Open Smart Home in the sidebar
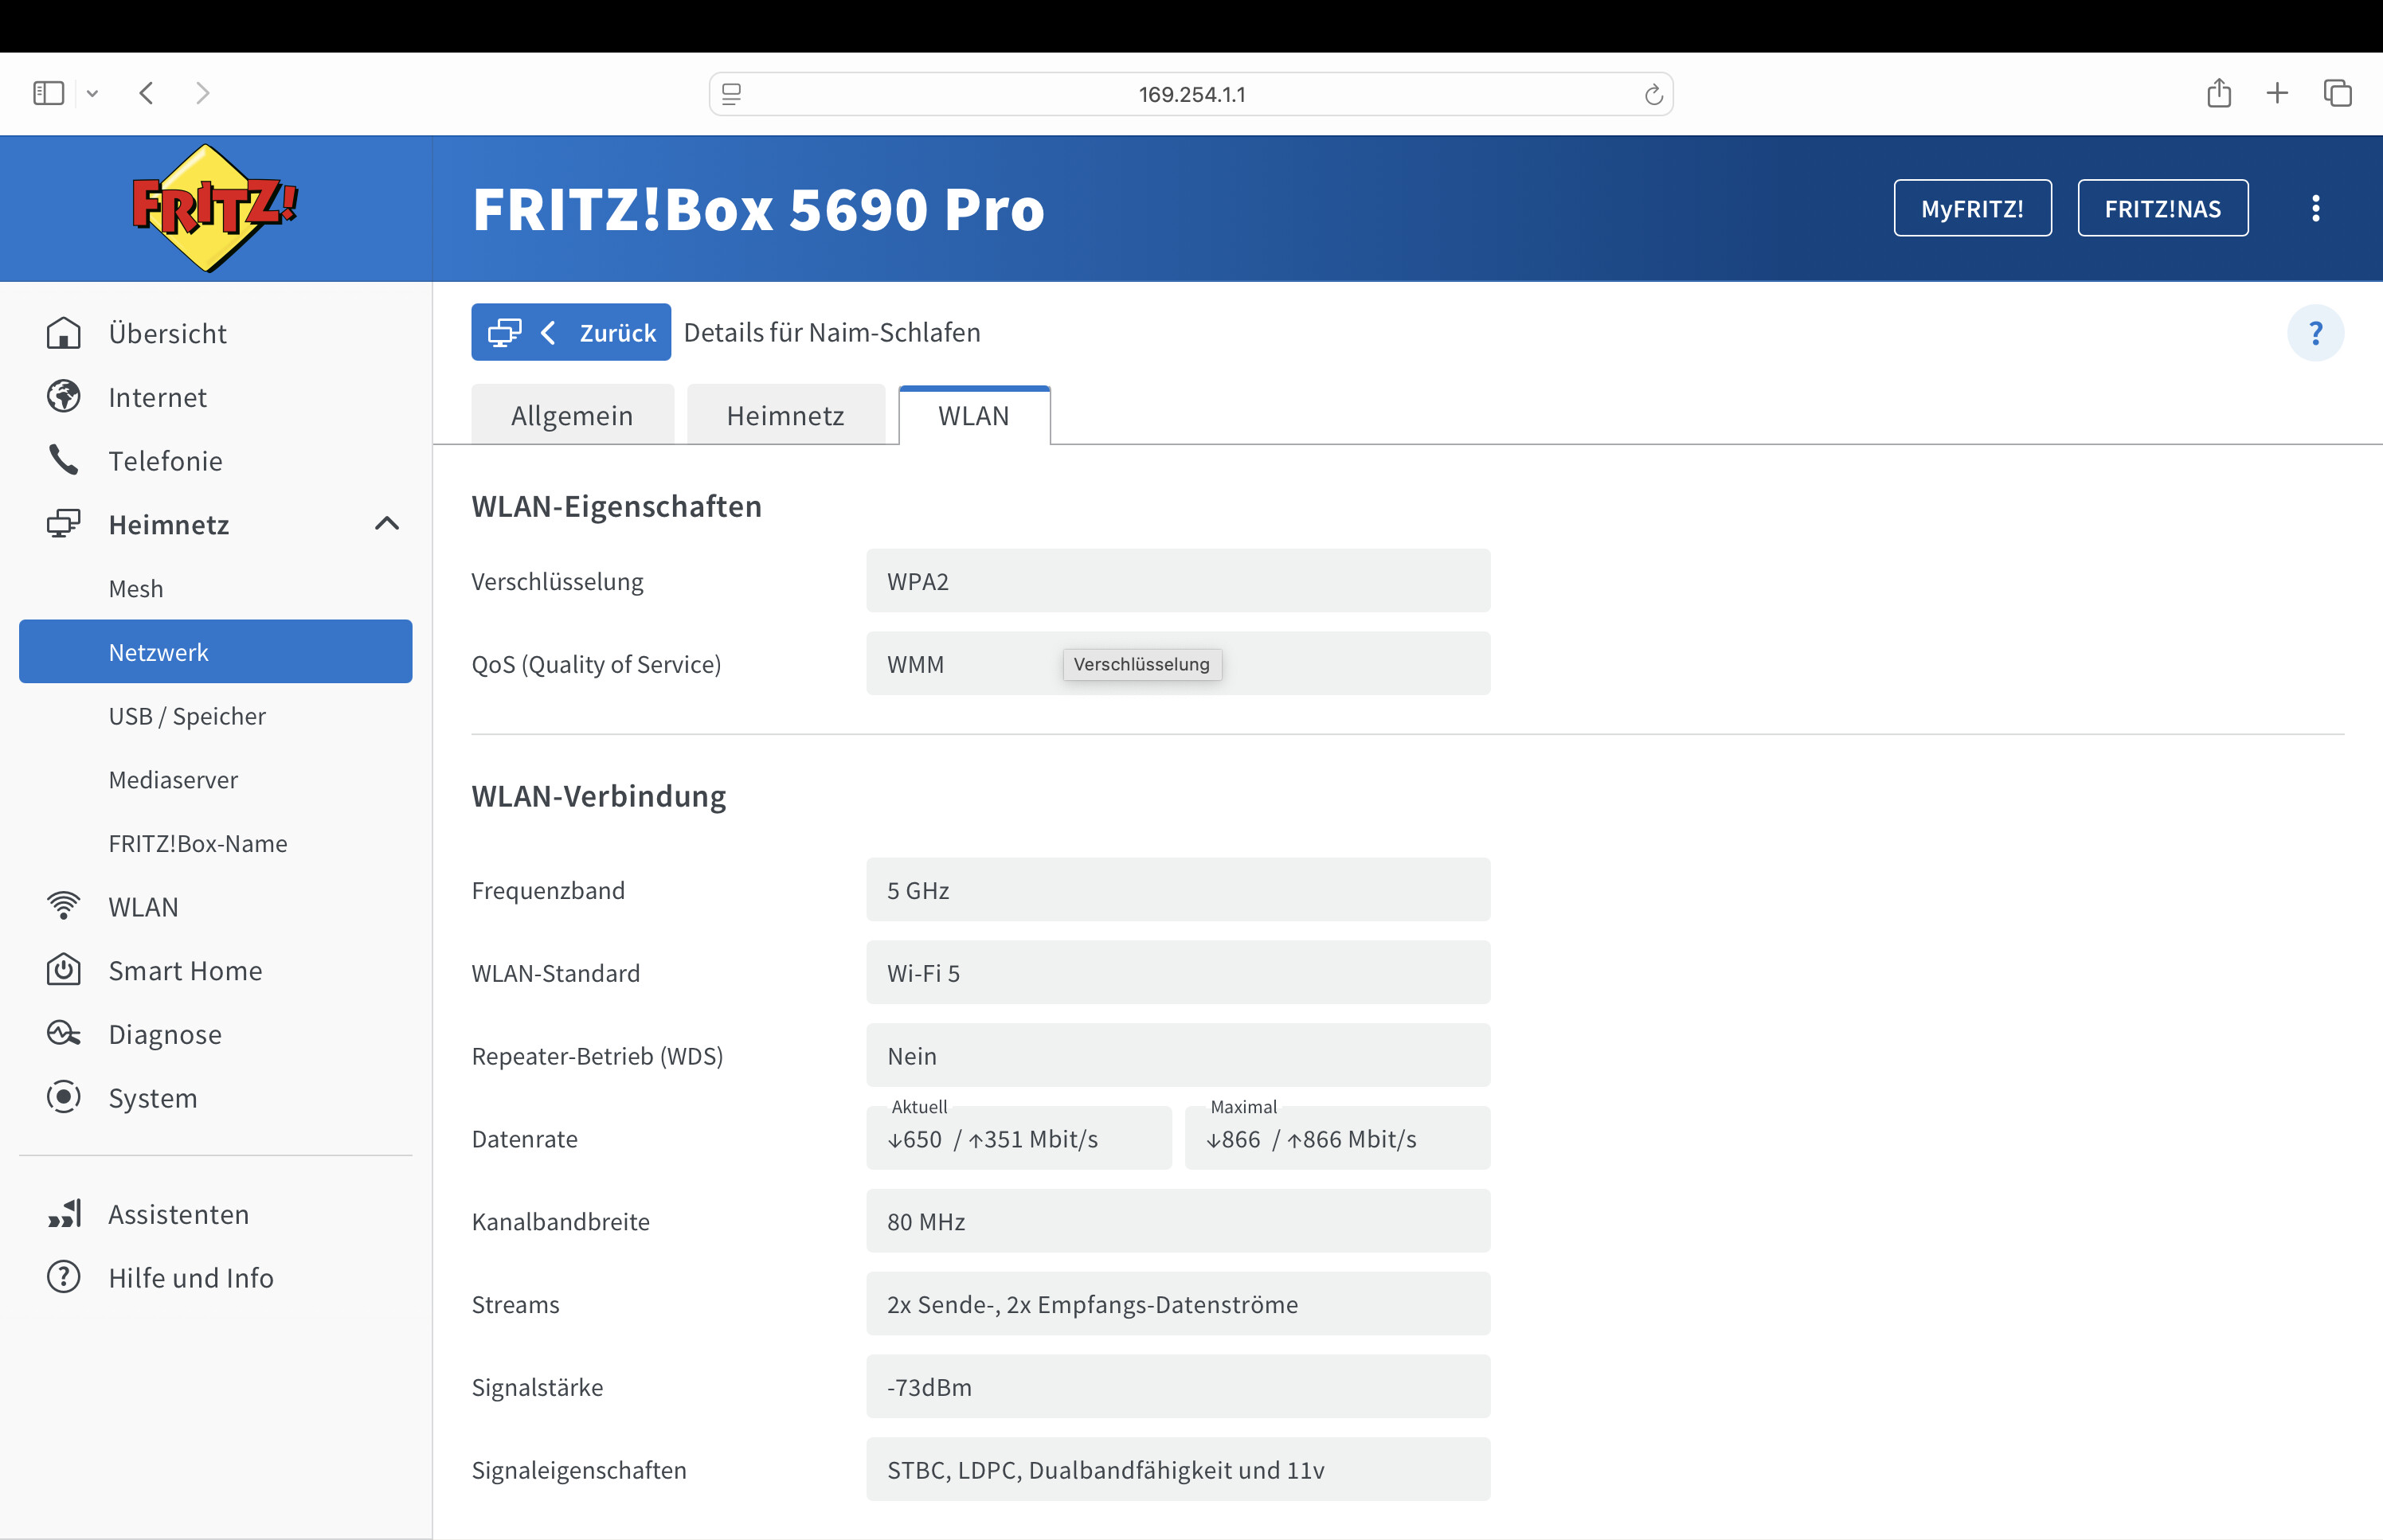The width and height of the screenshot is (2383, 1540). coord(185,970)
